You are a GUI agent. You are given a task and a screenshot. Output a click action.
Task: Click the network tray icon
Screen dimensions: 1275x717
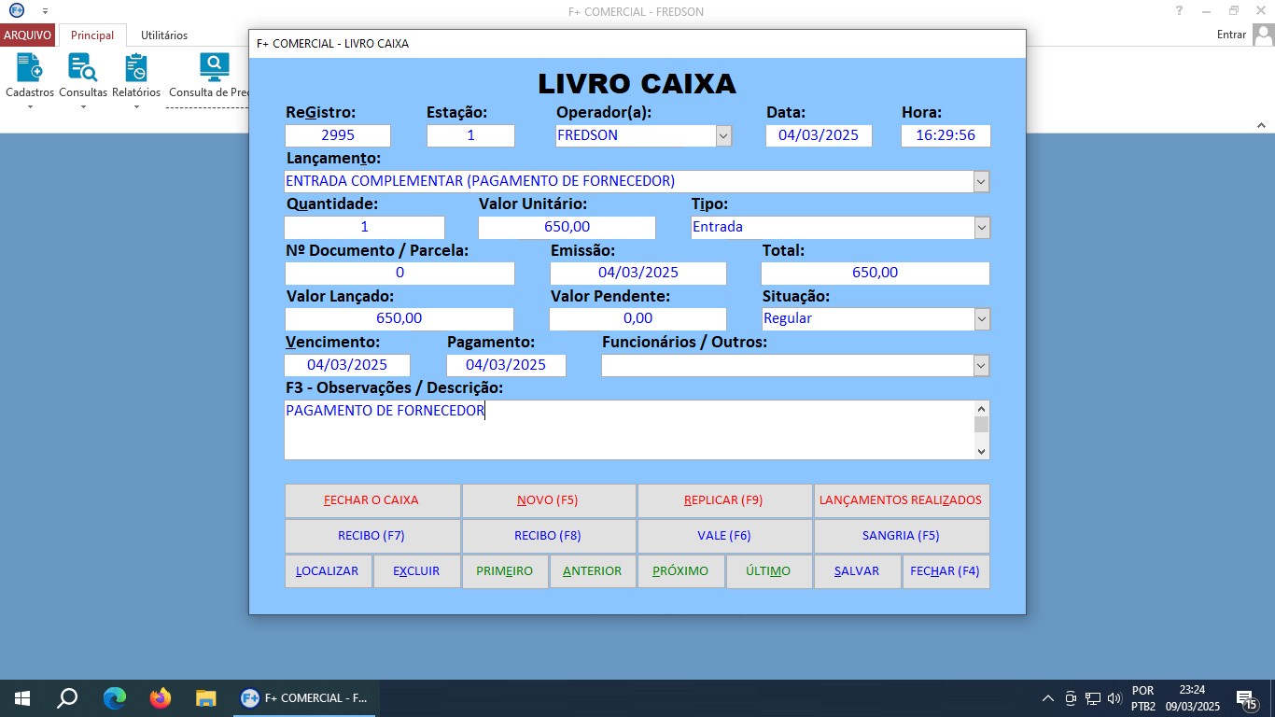tap(1093, 698)
